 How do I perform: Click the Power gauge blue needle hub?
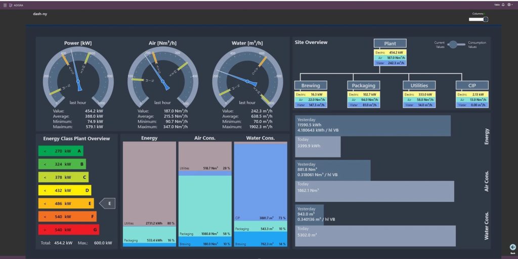[79, 88]
